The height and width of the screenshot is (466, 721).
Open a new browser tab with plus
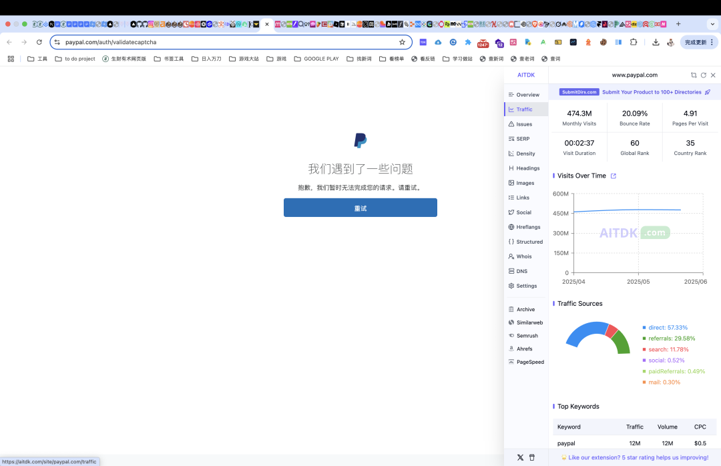(x=678, y=24)
